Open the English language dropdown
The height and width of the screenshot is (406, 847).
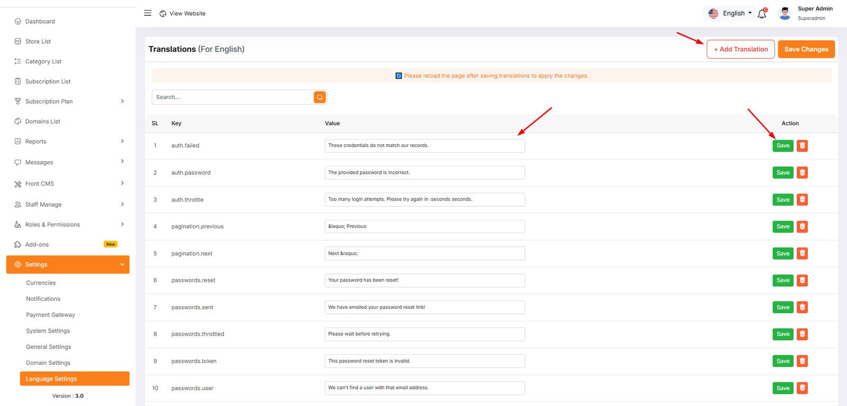click(731, 13)
